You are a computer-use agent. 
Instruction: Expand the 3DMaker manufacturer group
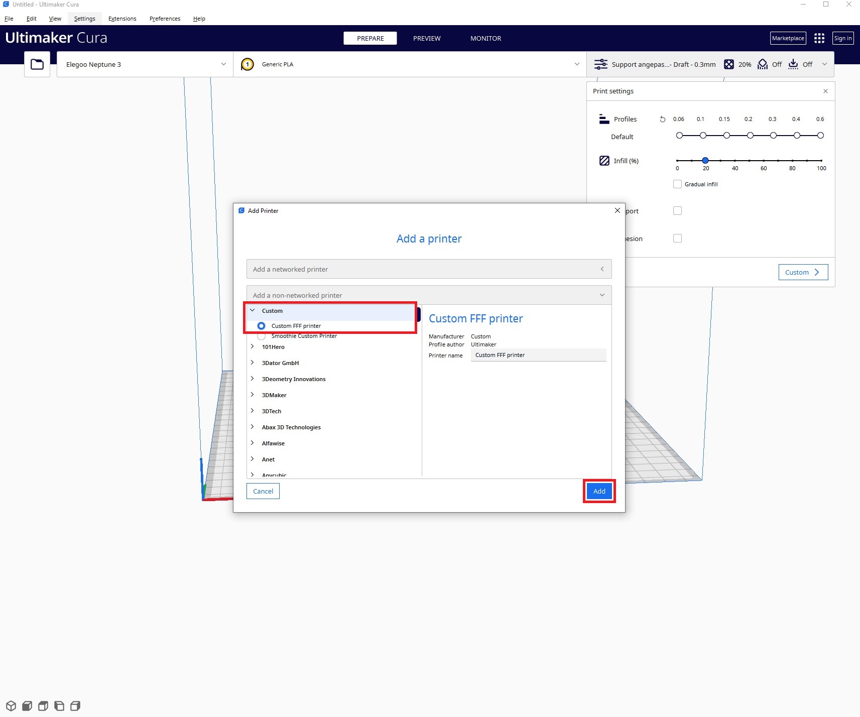pos(252,395)
